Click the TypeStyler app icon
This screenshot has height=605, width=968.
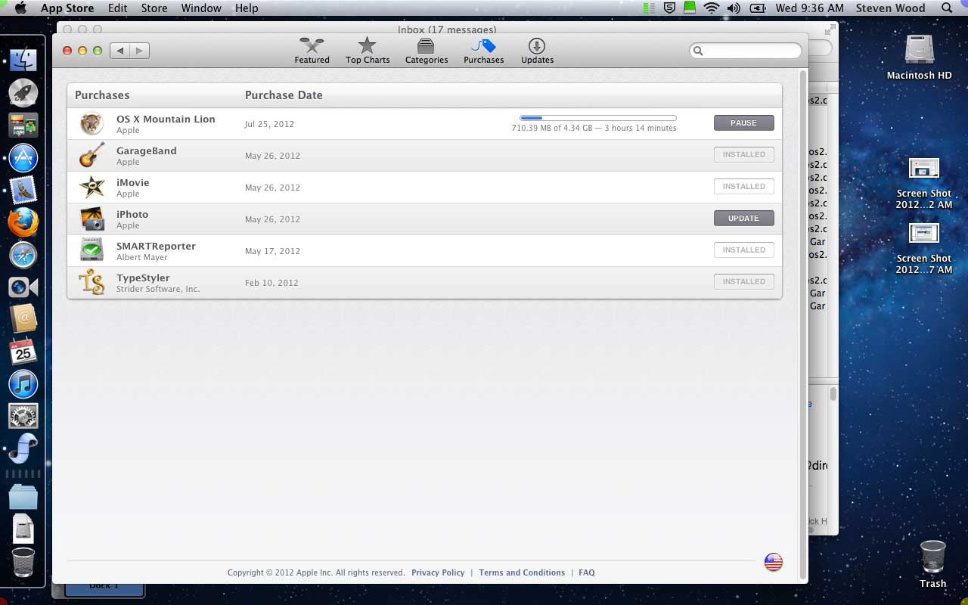point(92,282)
